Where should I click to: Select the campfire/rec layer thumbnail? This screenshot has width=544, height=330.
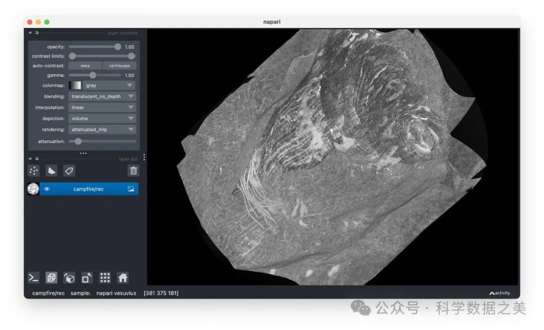tap(33, 189)
